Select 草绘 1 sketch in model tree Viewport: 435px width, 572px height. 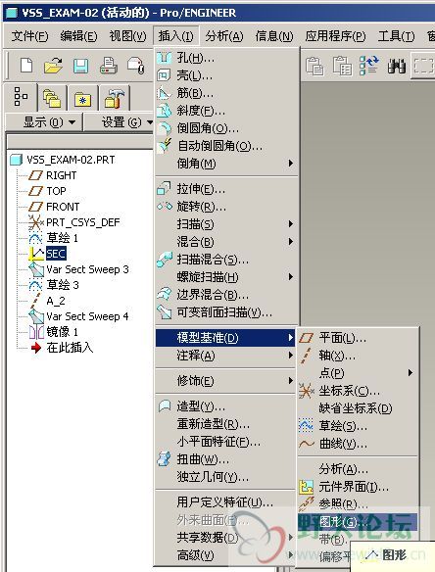coord(53,238)
